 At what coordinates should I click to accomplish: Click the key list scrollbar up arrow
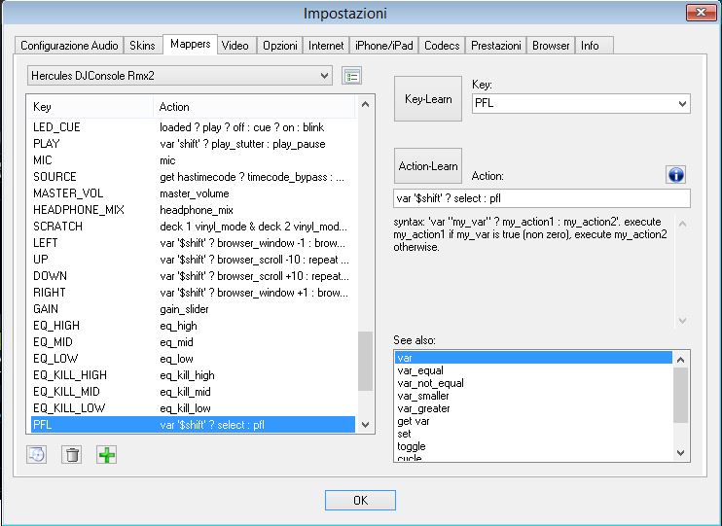pos(365,104)
